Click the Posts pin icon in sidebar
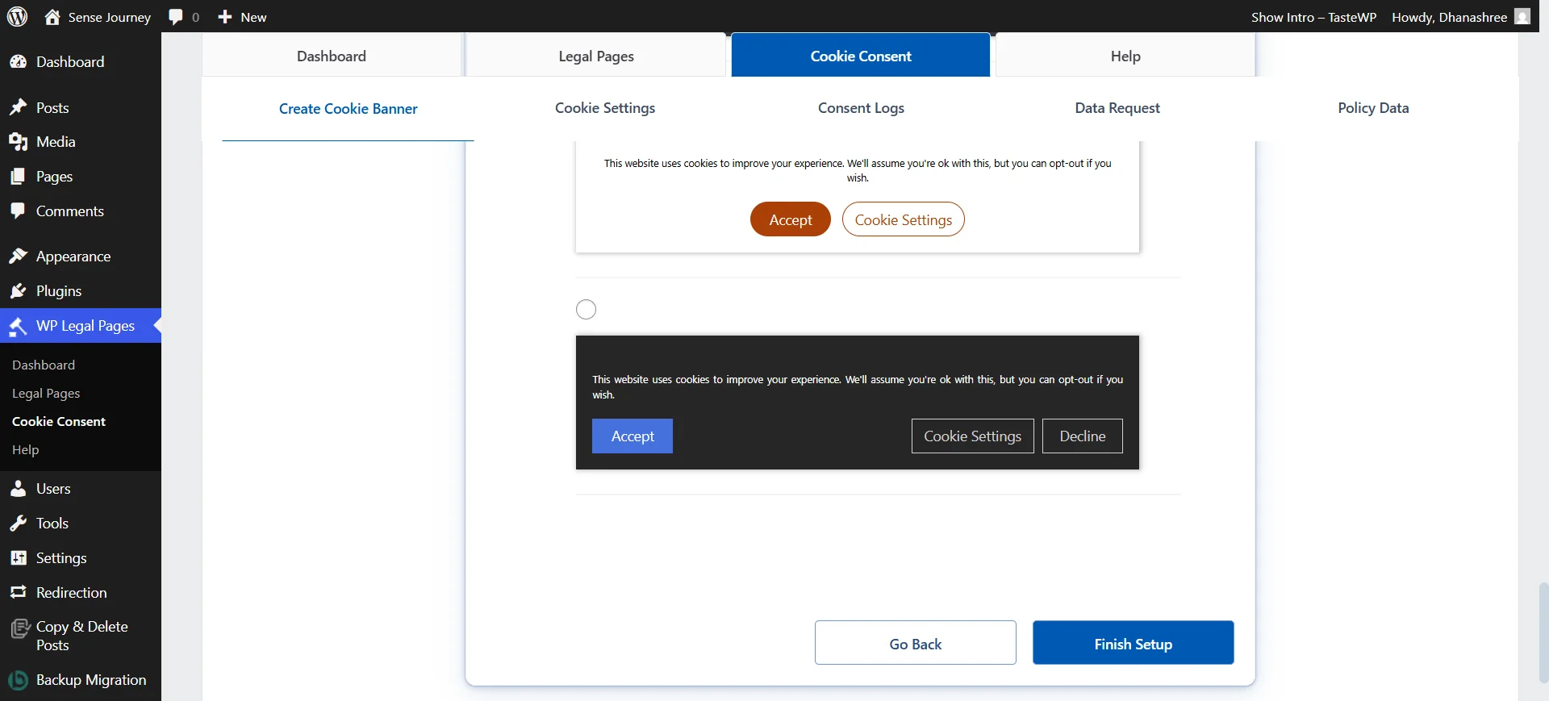 pyautogui.click(x=18, y=107)
